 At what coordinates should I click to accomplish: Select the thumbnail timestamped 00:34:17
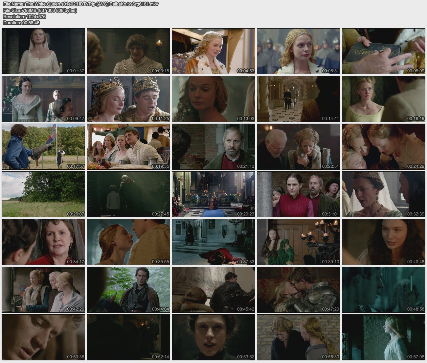[x=43, y=242]
